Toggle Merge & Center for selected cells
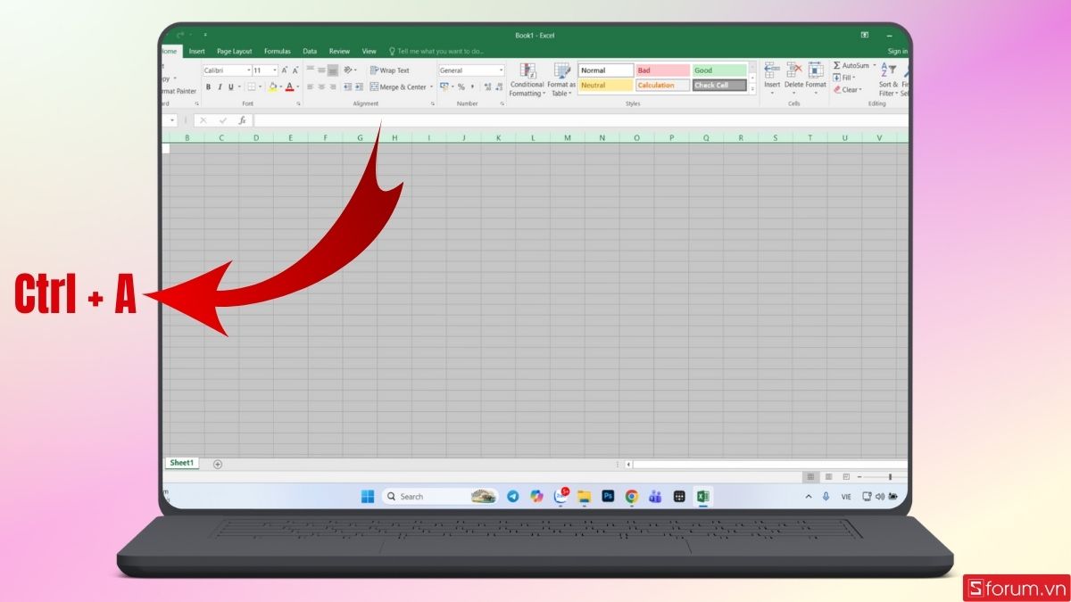Screen dimensions: 1071x602 click(398, 87)
